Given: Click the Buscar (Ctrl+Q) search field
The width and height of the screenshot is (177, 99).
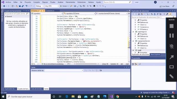Looking at the screenshot, I should point(117,2).
